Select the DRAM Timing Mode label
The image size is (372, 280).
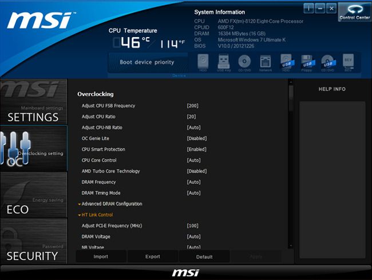(101, 193)
